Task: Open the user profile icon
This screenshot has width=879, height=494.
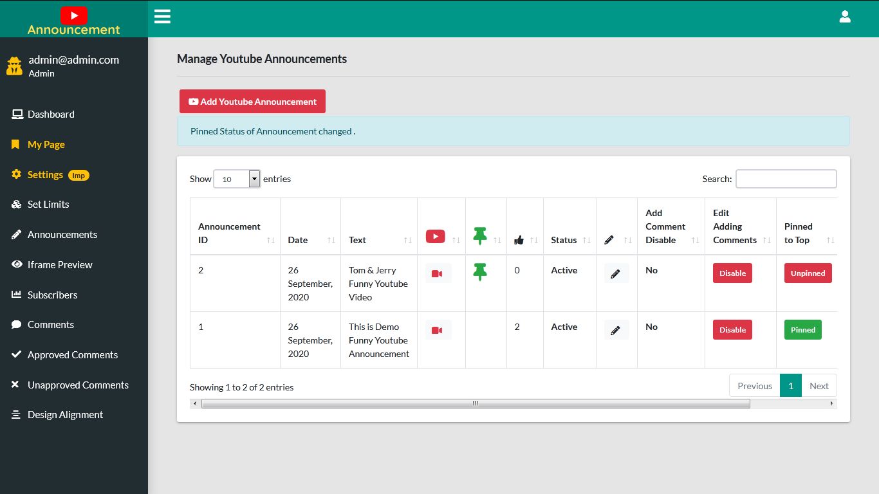Action: [845, 17]
